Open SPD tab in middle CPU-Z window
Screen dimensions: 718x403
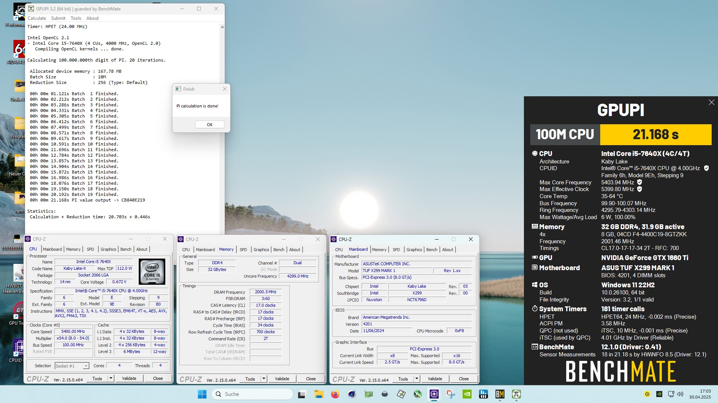pos(243,250)
